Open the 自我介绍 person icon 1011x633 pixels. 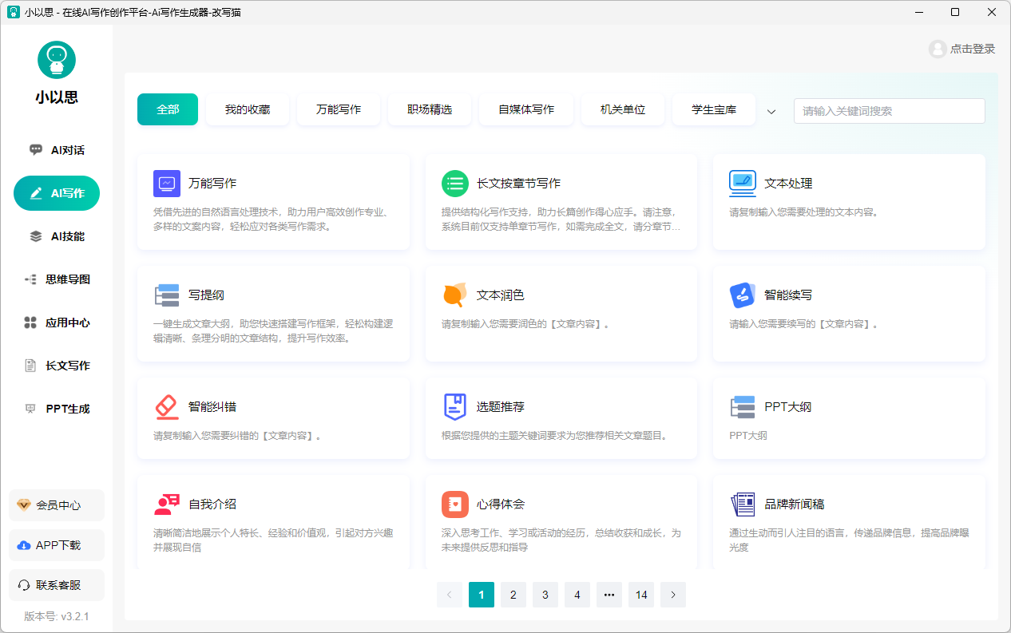click(x=167, y=504)
